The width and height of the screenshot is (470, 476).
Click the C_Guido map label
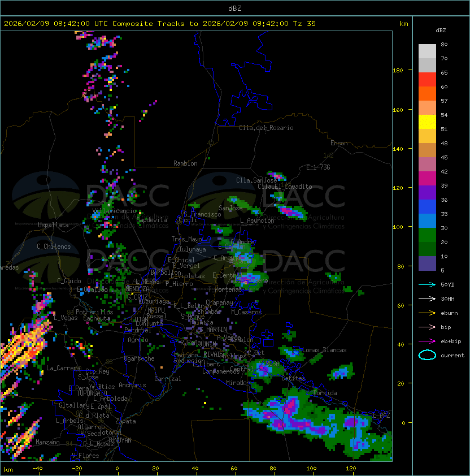pyautogui.click(x=69, y=281)
